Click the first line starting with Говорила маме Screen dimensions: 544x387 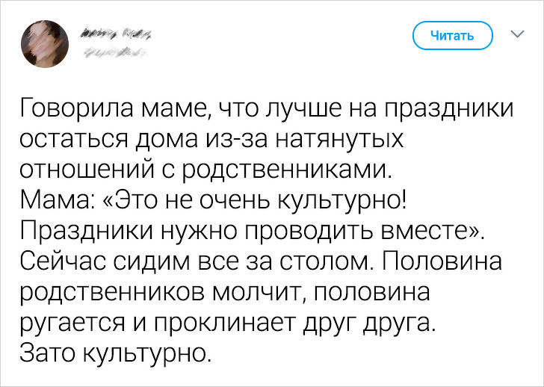tap(267, 109)
